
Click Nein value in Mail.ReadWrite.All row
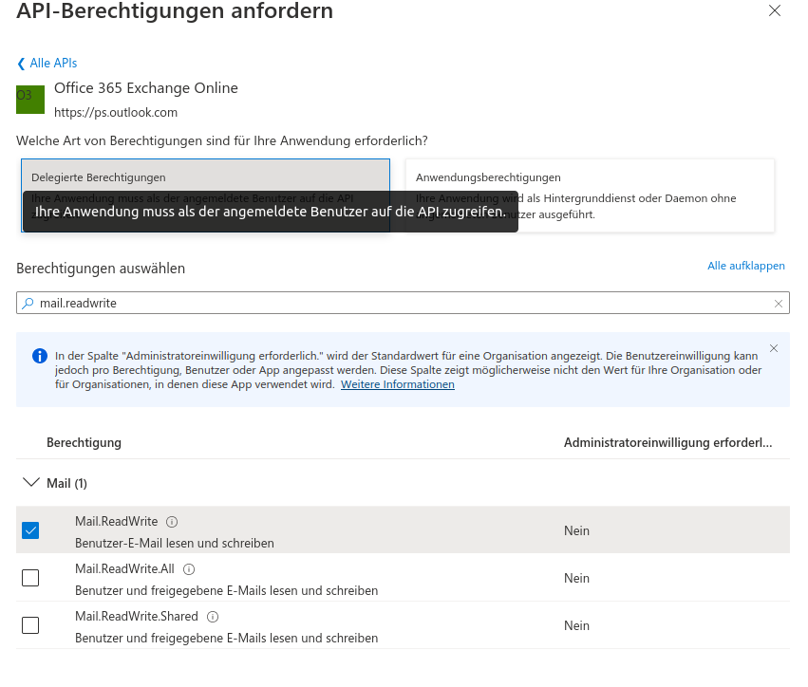tap(576, 578)
